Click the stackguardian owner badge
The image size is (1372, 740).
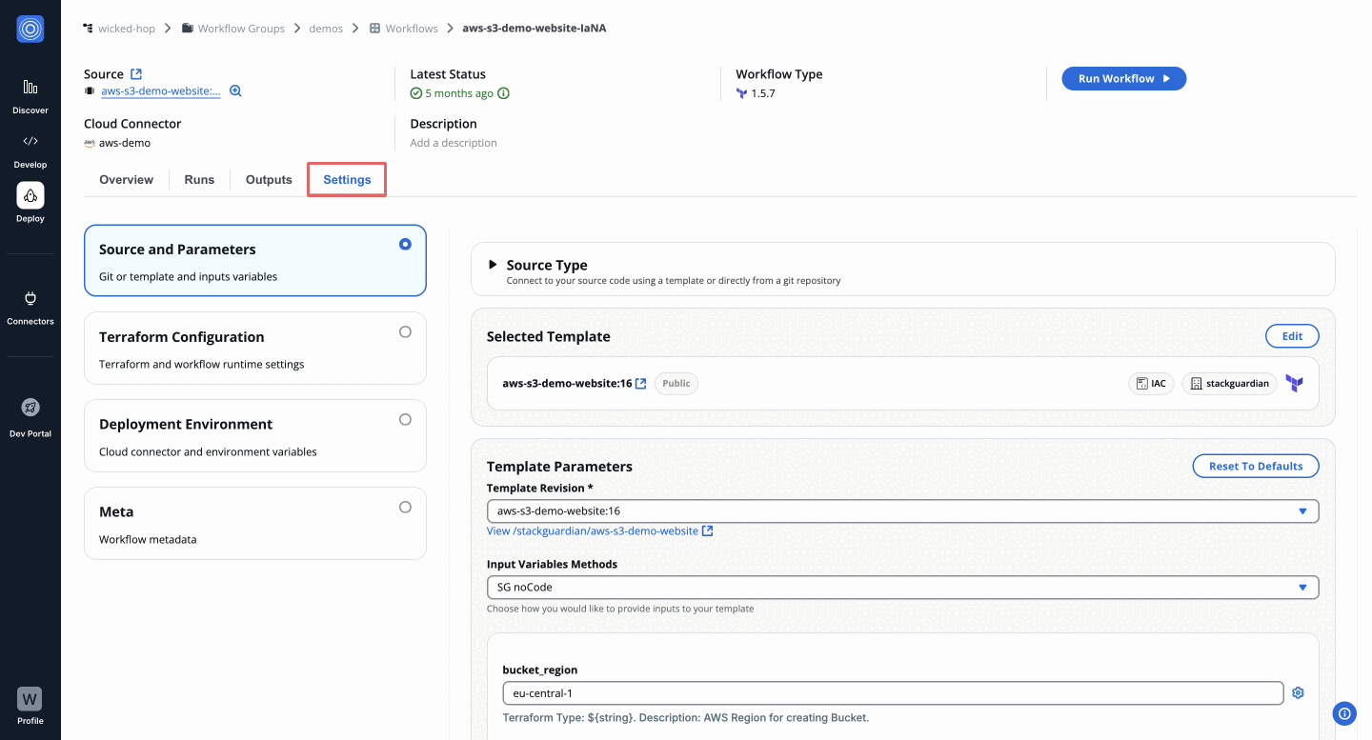tap(1229, 384)
